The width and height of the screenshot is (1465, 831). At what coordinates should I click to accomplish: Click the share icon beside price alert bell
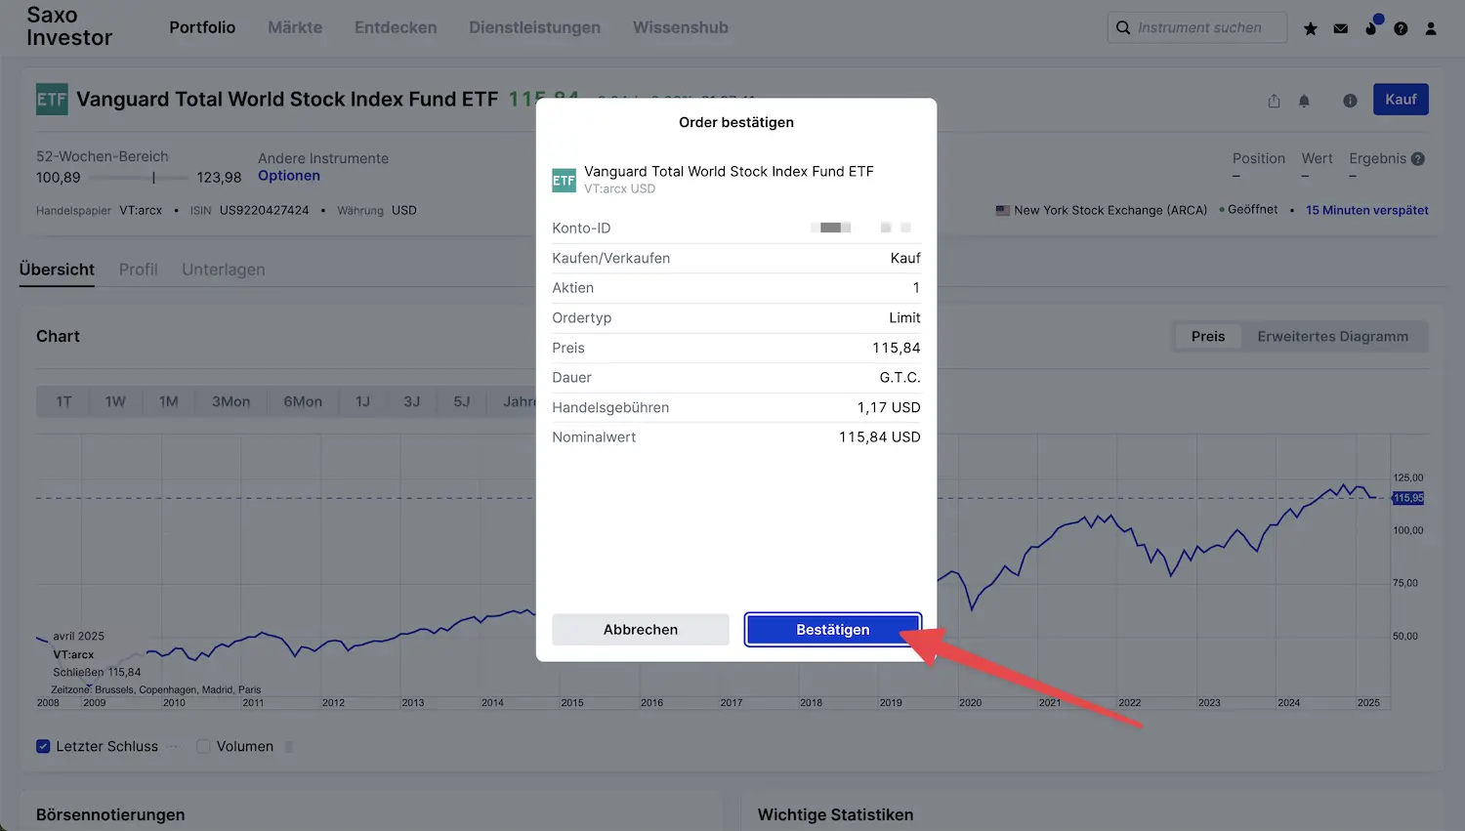click(x=1274, y=101)
